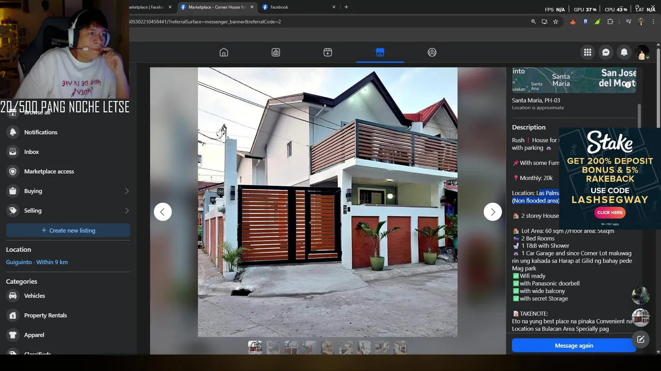
Task: Show previous photo with left arrow
Action: tap(163, 212)
